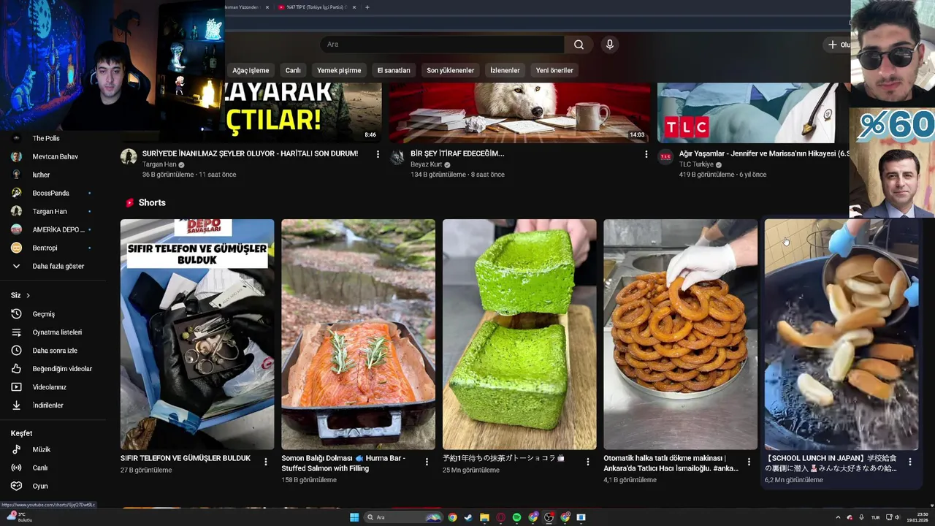This screenshot has height=526, width=935.
Task: Open Bentropi subscription channel
Action: click(45, 248)
